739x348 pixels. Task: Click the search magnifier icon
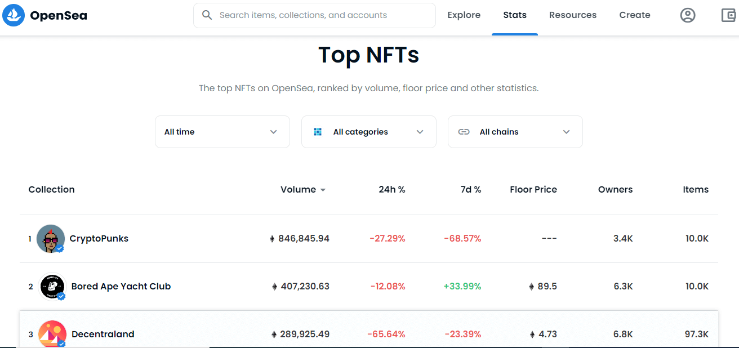coord(207,15)
